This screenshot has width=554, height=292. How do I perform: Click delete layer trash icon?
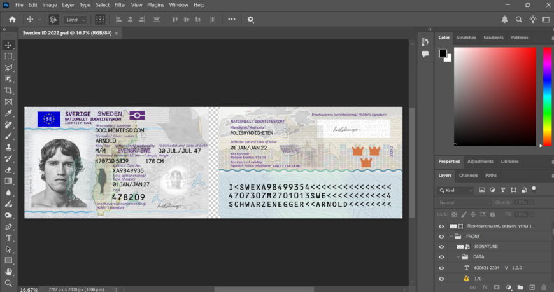click(x=544, y=288)
